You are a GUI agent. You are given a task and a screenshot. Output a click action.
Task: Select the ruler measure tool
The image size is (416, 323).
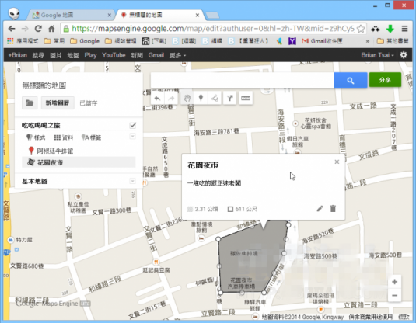click(246, 99)
